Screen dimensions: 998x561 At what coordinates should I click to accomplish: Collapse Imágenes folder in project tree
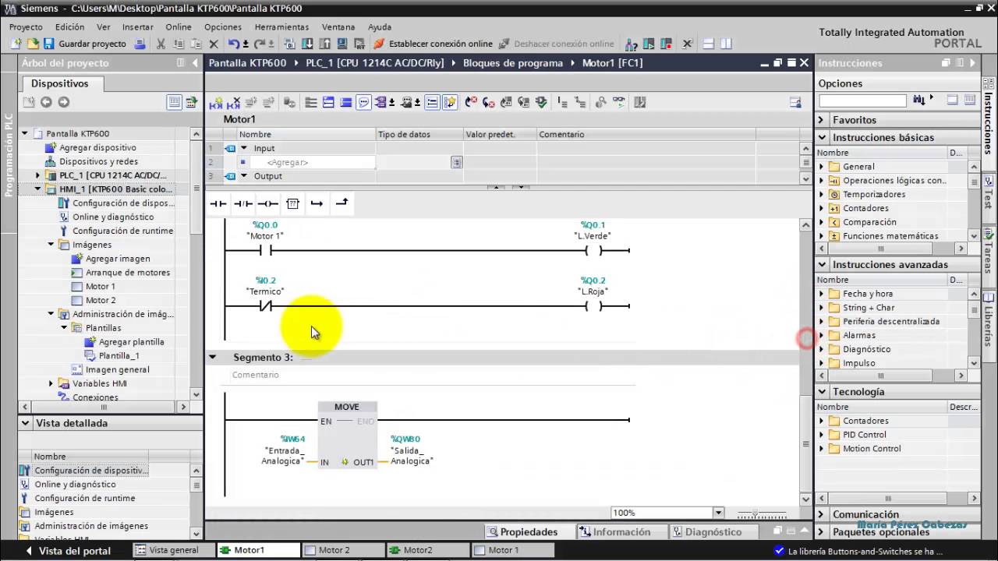(x=51, y=245)
